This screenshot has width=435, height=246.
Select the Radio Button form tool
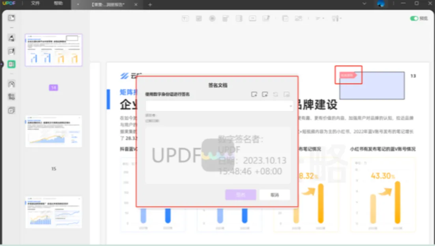212,19
